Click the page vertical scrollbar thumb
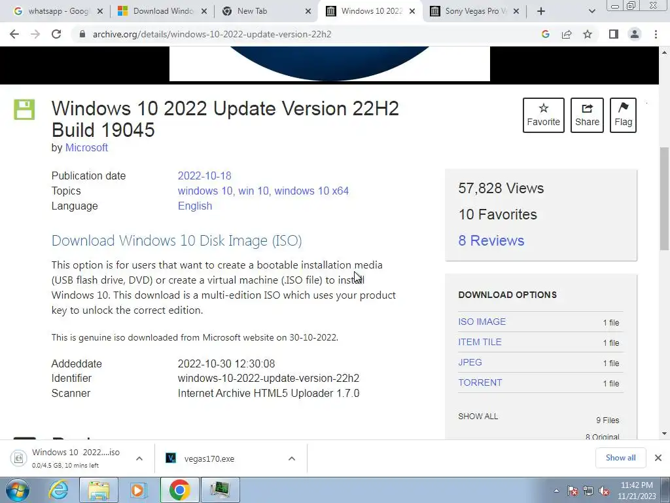Viewport: 670px width, 503px height. point(664,198)
